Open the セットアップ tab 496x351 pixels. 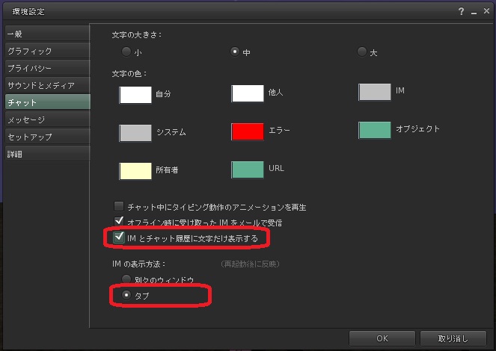click(x=45, y=137)
